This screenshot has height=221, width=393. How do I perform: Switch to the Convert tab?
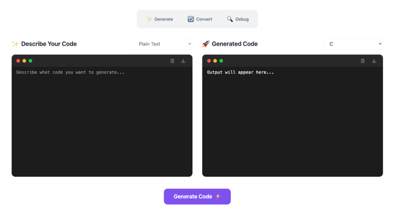[200, 19]
